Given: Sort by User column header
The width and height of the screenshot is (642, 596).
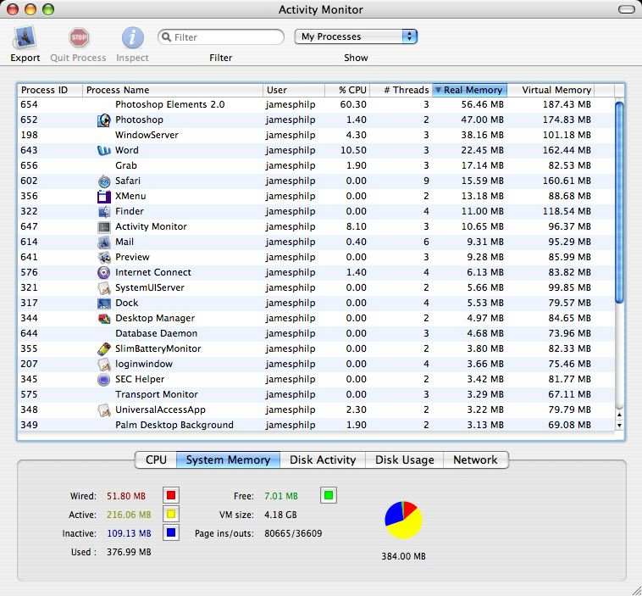Looking at the screenshot, I should click(x=294, y=90).
